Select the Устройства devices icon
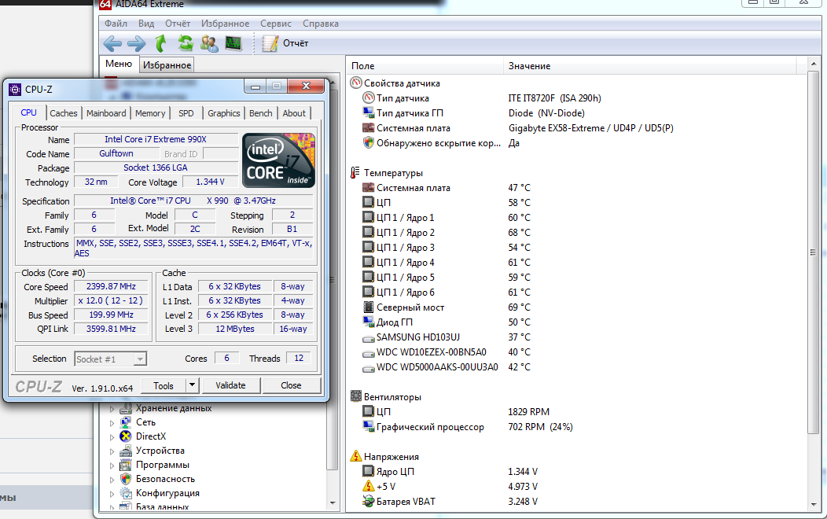The width and height of the screenshot is (827, 519). click(x=126, y=451)
